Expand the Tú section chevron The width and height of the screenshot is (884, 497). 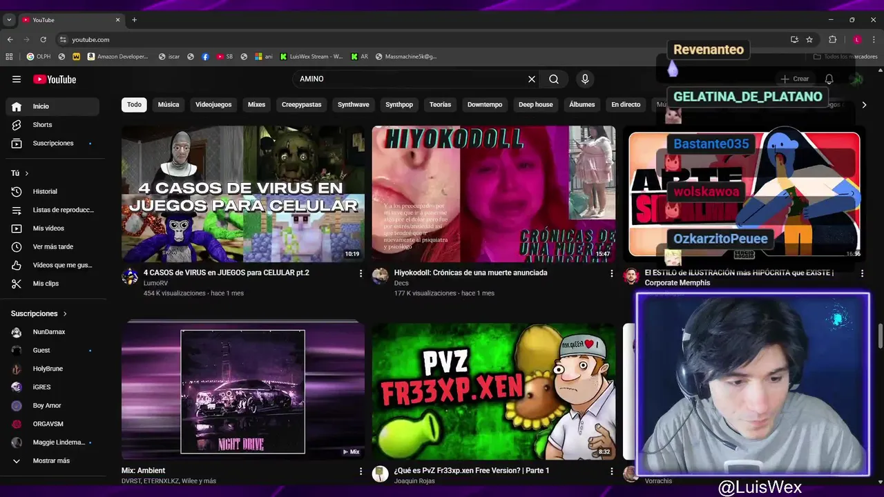tap(27, 173)
